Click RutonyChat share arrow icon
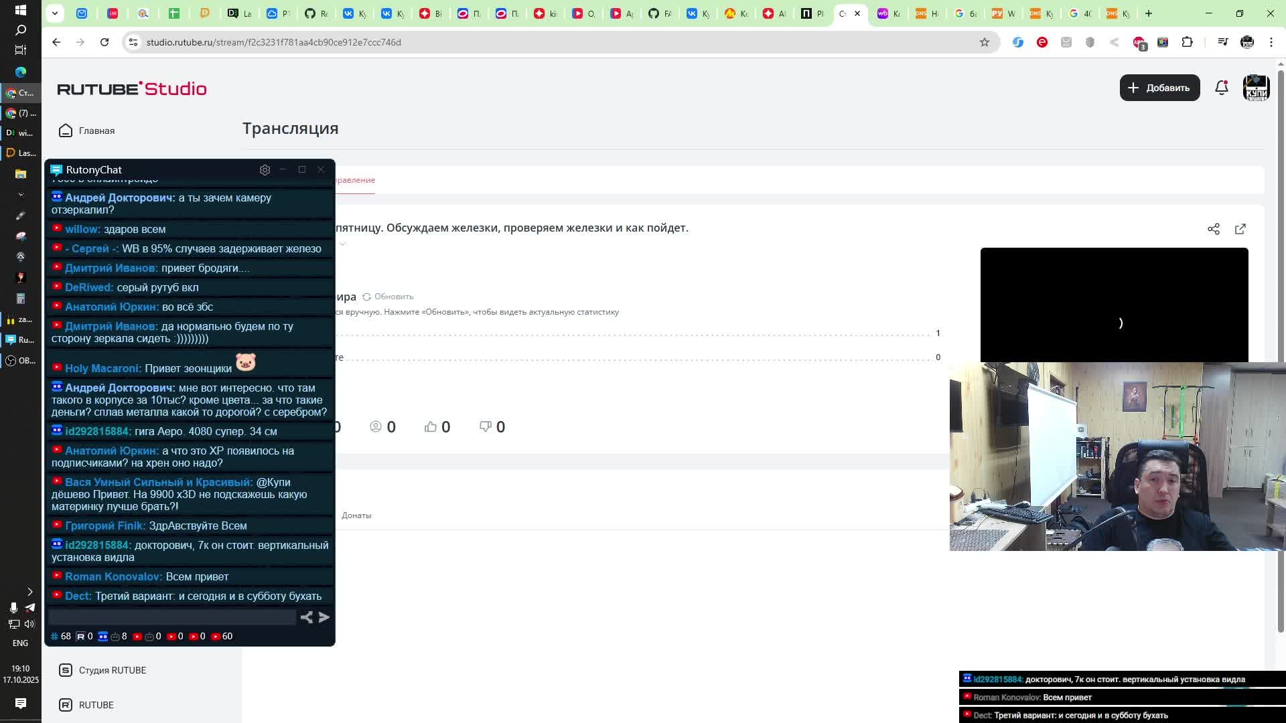Image resolution: width=1286 pixels, height=723 pixels. [x=306, y=617]
